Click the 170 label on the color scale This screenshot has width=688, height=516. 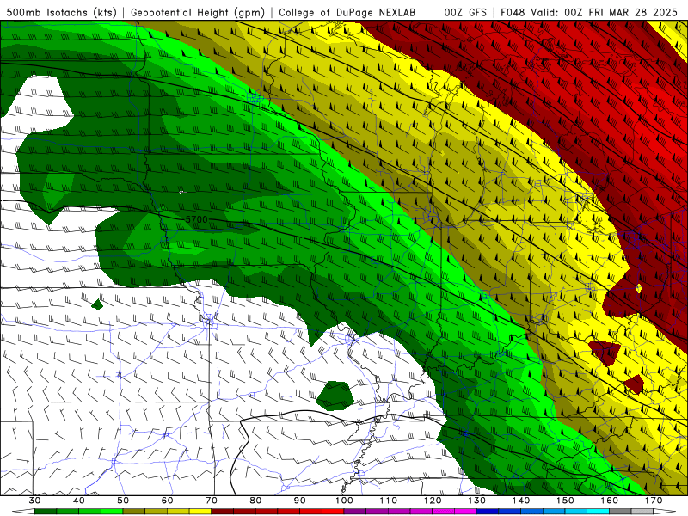coord(654,501)
